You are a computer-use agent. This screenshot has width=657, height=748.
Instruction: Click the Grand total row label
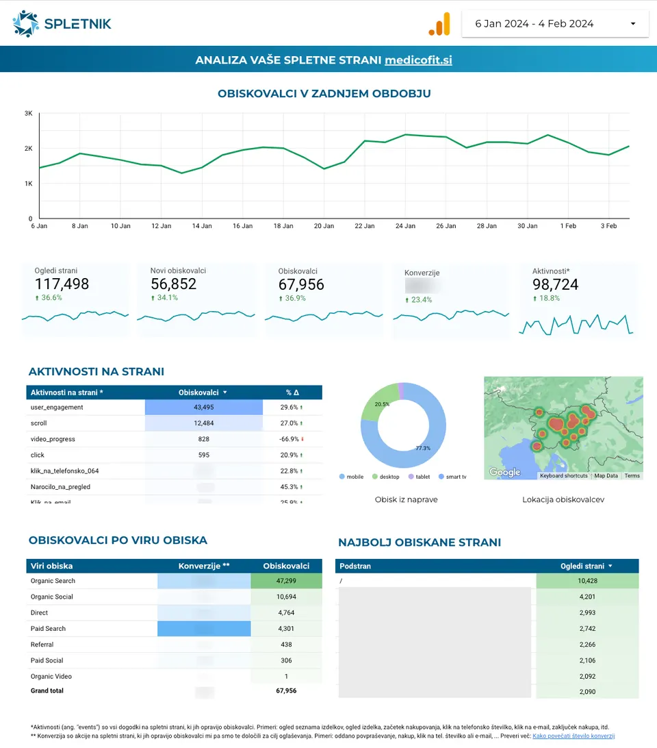(47, 690)
